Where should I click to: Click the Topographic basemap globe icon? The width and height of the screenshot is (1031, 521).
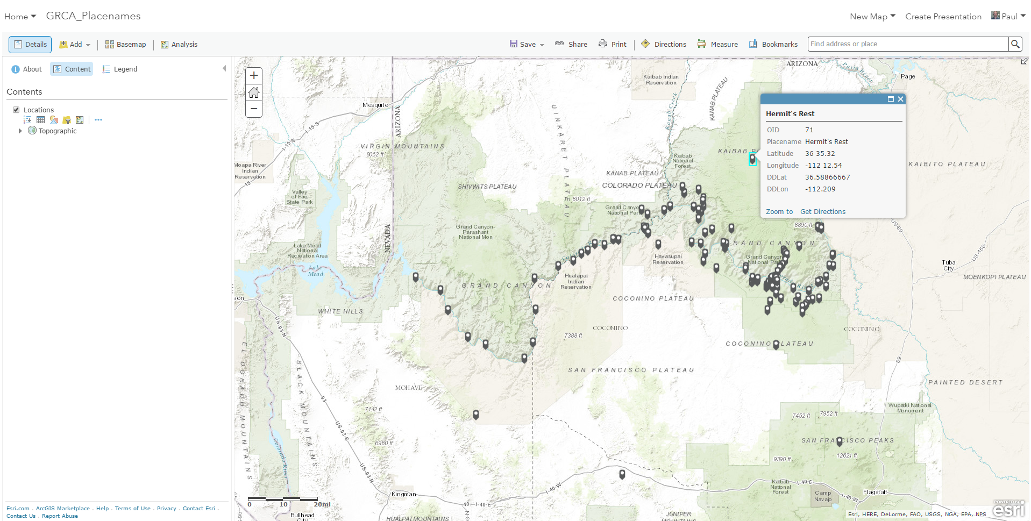point(32,131)
